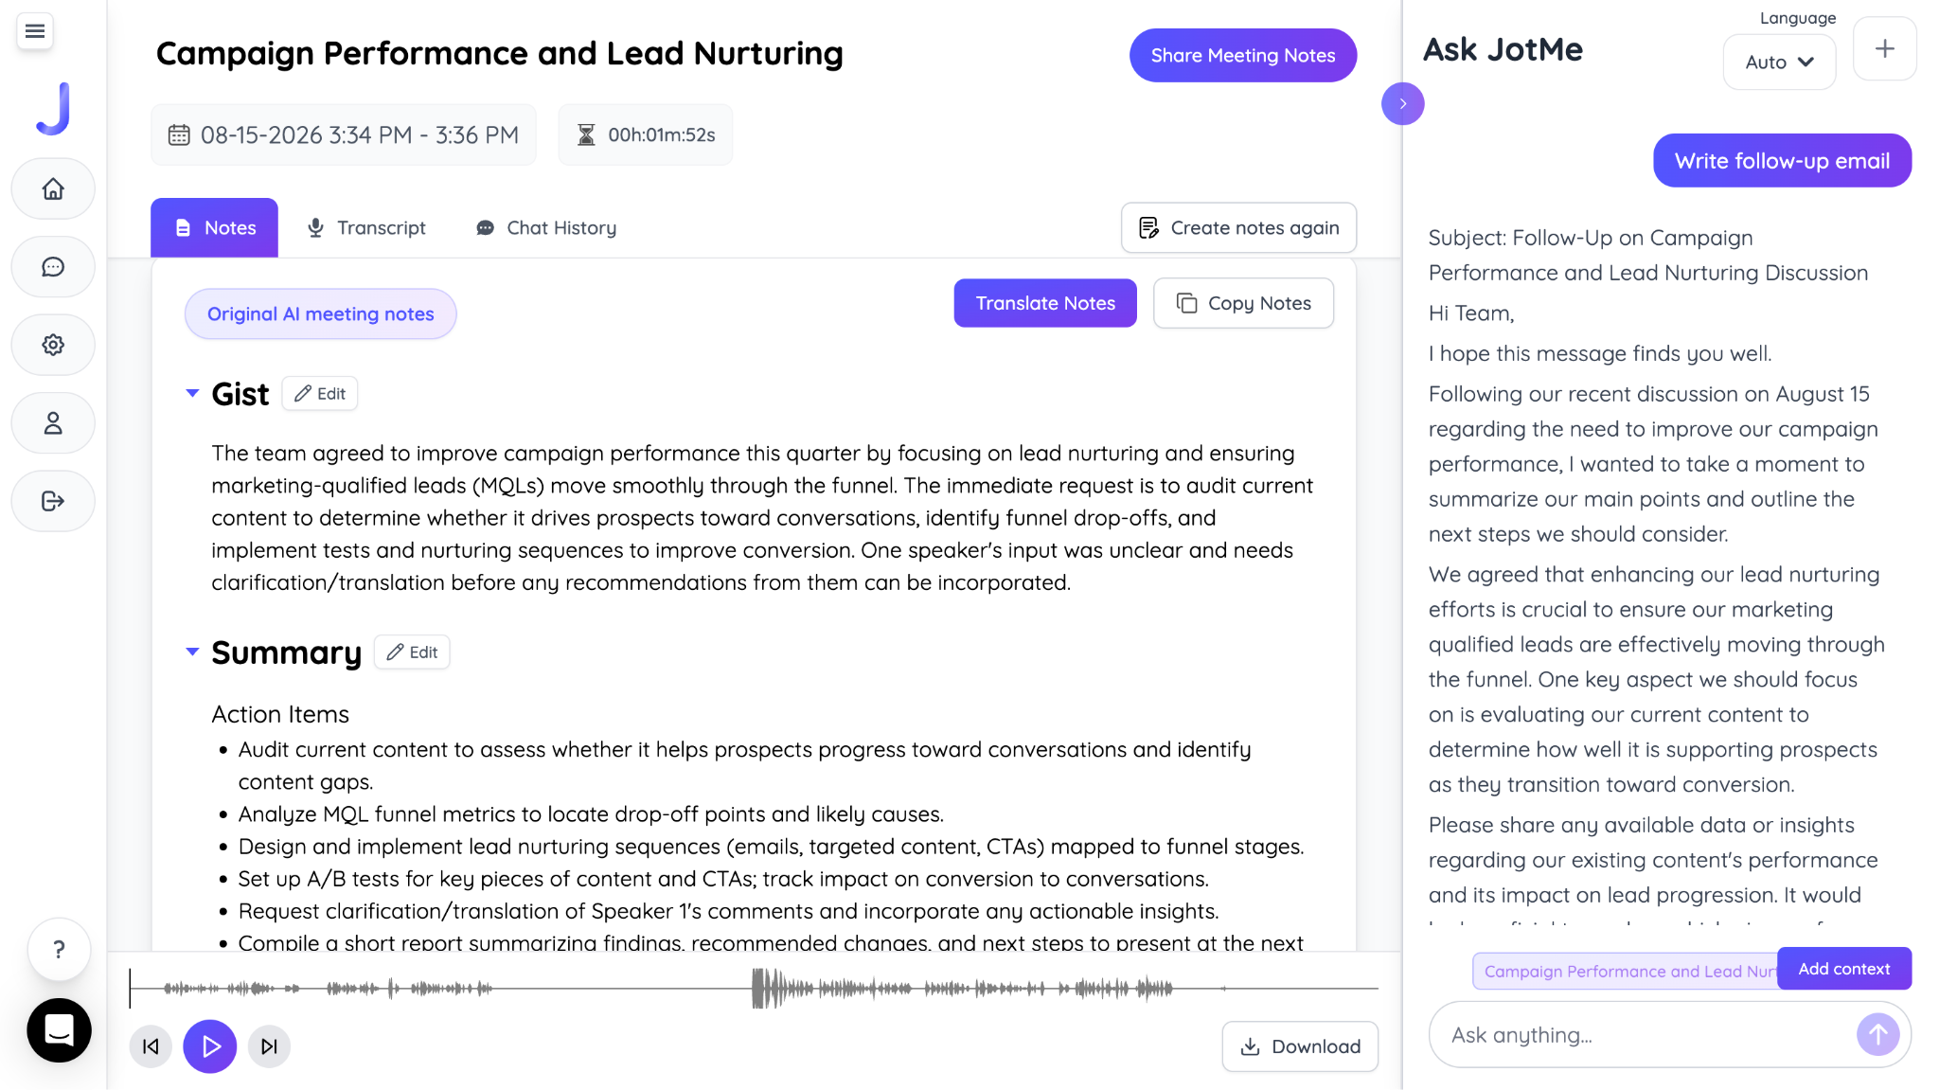Copy Notes to clipboard
Image resolution: width=1939 pixels, height=1090 pixels.
point(1243,304)
